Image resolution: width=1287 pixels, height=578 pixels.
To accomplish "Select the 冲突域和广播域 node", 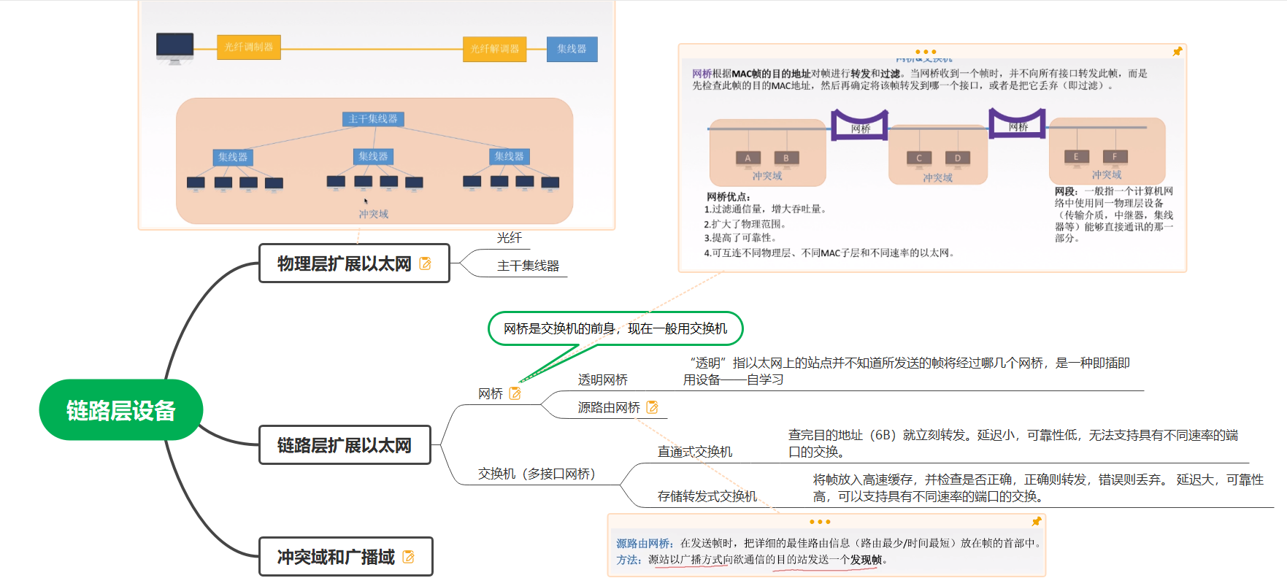I will [345, 557].
